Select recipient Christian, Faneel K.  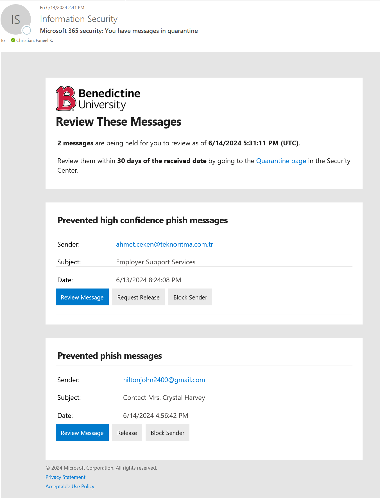coord(35,40)
